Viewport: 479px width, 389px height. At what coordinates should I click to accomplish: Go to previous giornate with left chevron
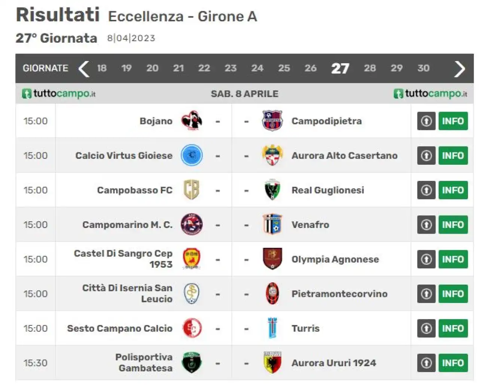(84, 69)
